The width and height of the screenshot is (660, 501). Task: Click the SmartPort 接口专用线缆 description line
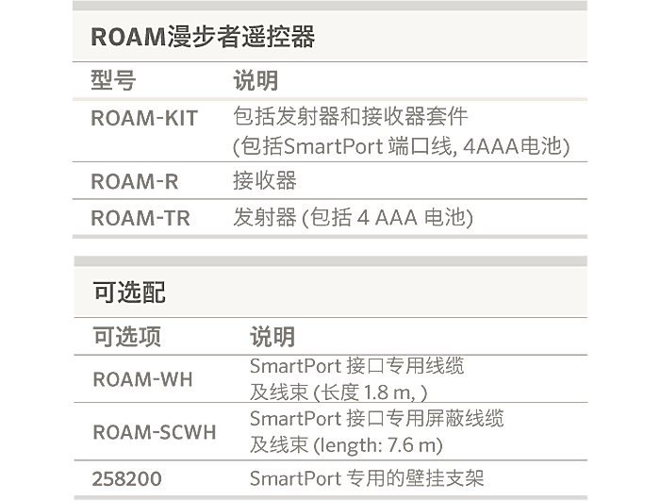(x=356, y=366)
